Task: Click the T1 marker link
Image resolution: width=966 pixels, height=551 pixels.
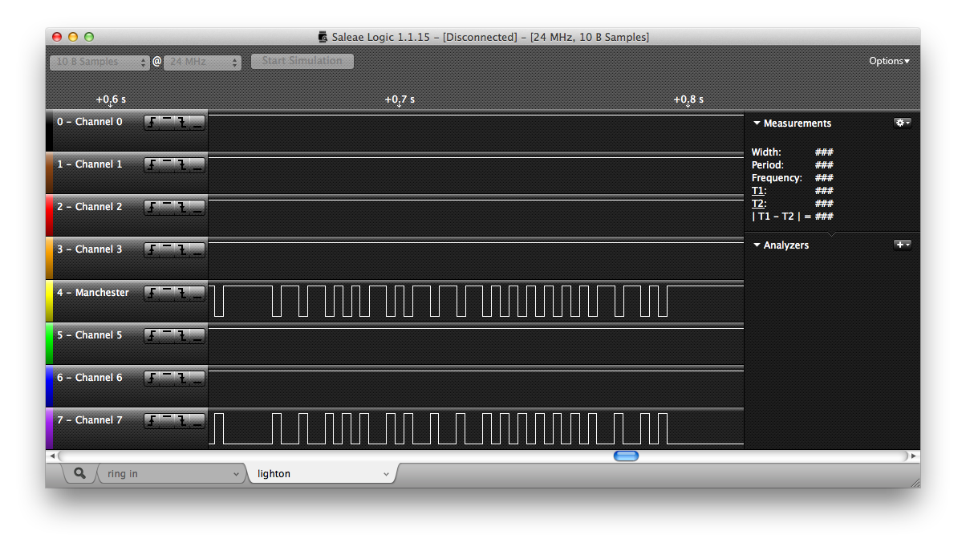Action: (x=757, y=191)
